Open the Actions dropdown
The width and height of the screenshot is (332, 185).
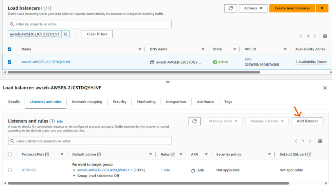[253, 8]
